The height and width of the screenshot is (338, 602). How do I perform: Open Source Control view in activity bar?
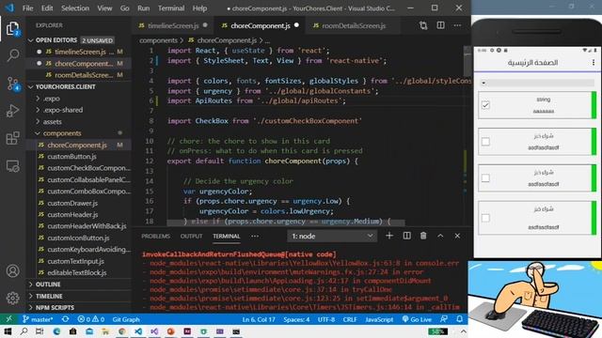pyautogui.click(x=12, y=84)
